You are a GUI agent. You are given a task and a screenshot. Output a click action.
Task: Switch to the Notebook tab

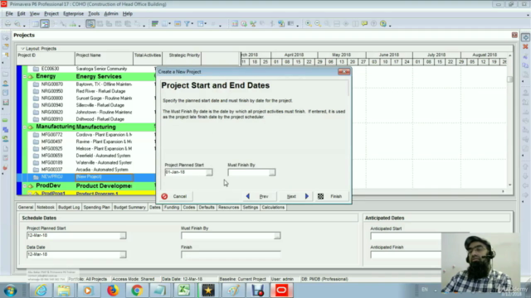click(46, 207)
